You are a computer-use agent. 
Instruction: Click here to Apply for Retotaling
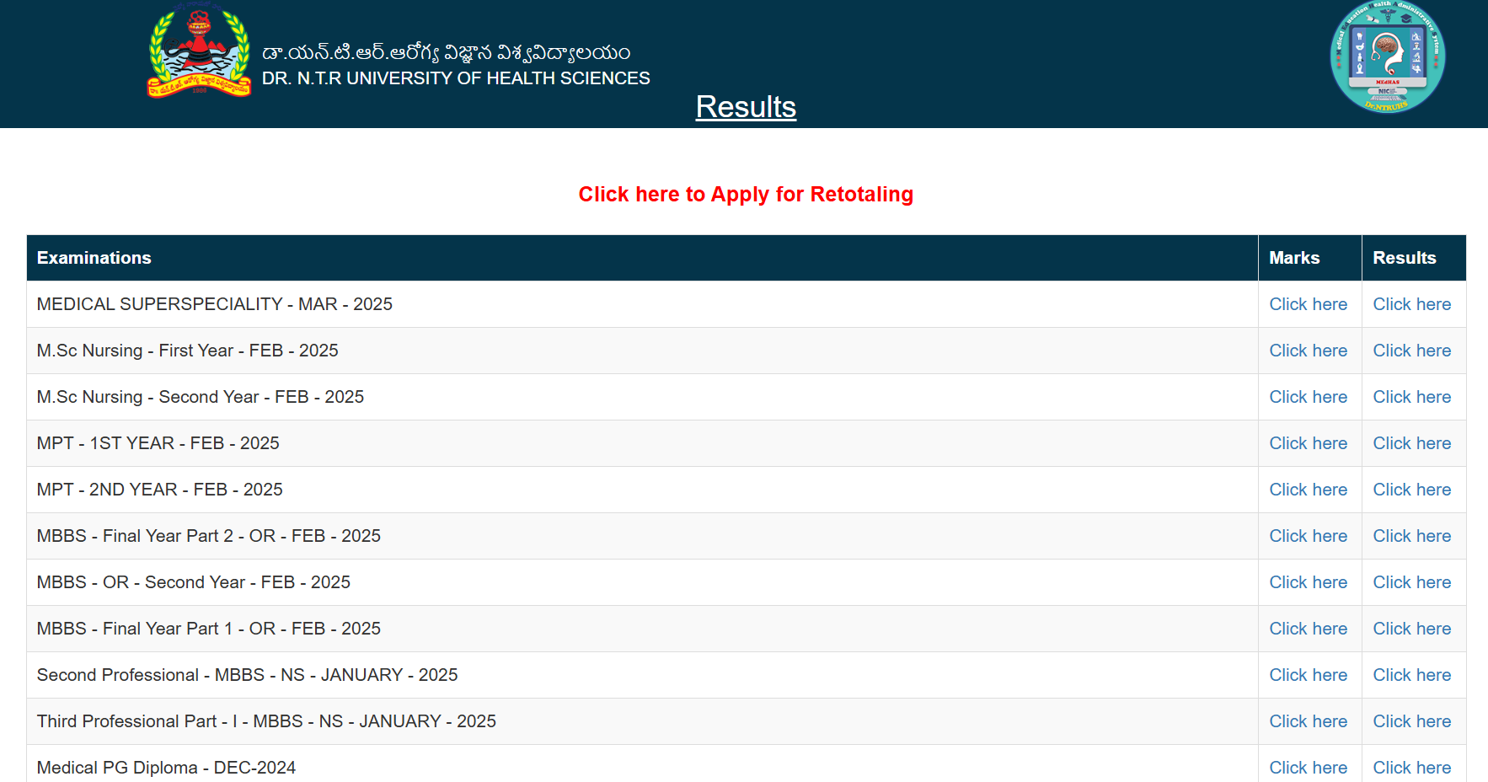coord(745,195)
